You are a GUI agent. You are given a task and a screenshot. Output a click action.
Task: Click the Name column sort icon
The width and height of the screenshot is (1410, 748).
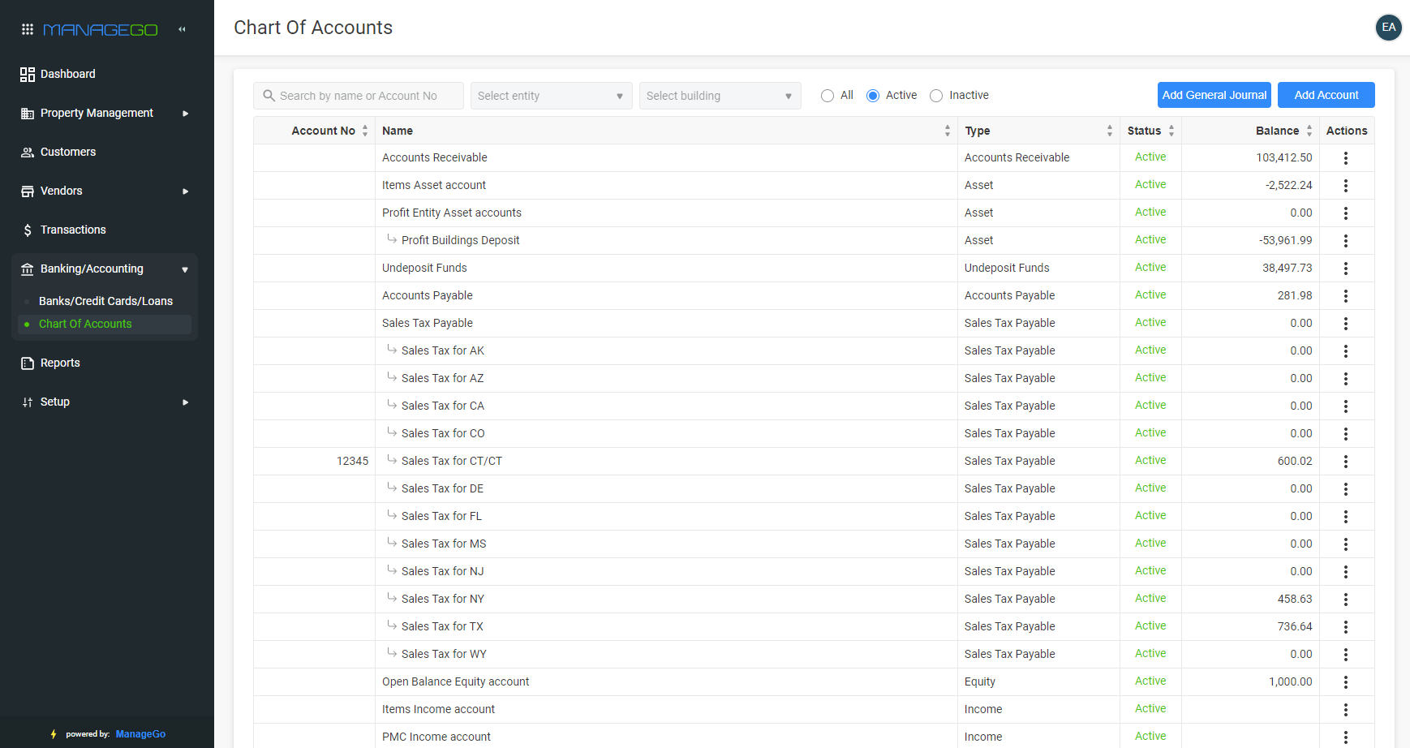(x=947, y=131)
